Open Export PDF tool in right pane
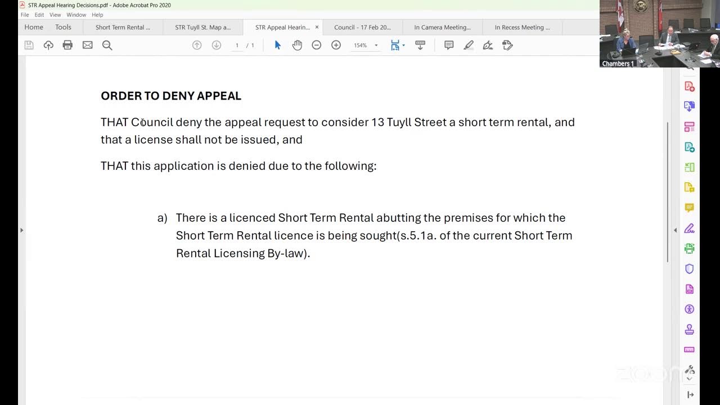This screenshot has width=720, height=405. [689, 106]
